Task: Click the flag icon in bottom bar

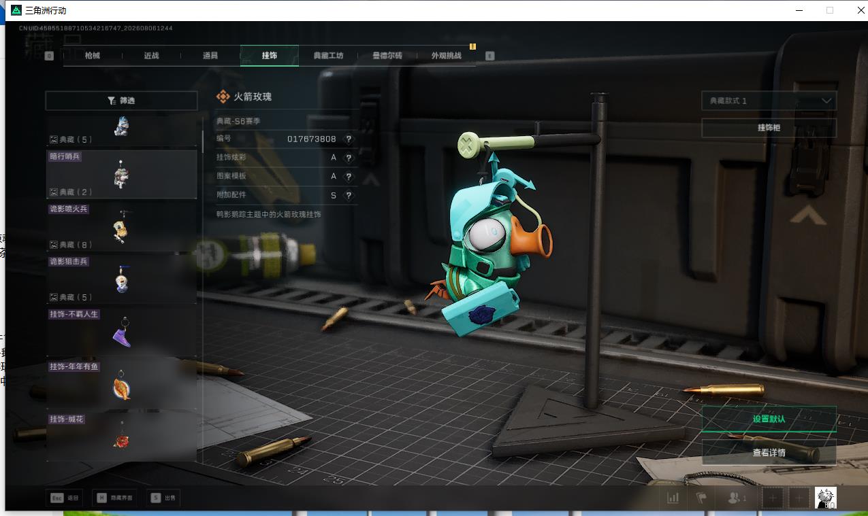Action: 701,498
